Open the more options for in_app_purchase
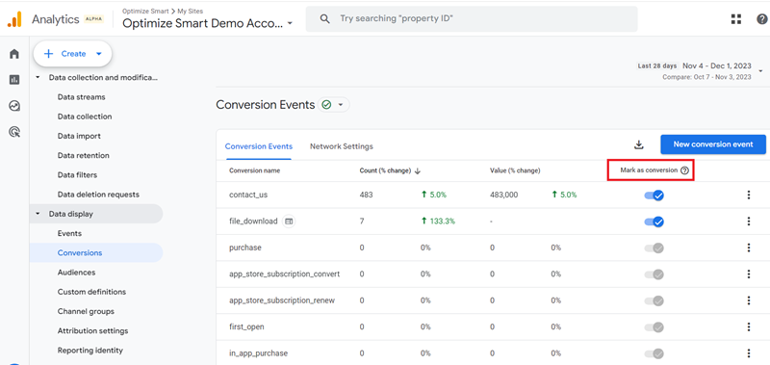770x365 pixels. (749, 353)
